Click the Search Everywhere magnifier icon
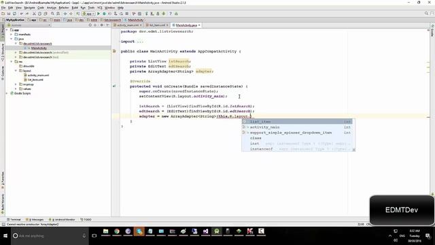Image resolution: width=435 pixels, height=245 pixels. pyautogui.click(x=426, y=14)
